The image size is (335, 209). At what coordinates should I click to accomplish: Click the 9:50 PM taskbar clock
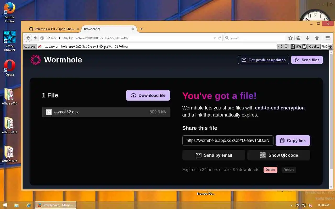click(323, 205)
